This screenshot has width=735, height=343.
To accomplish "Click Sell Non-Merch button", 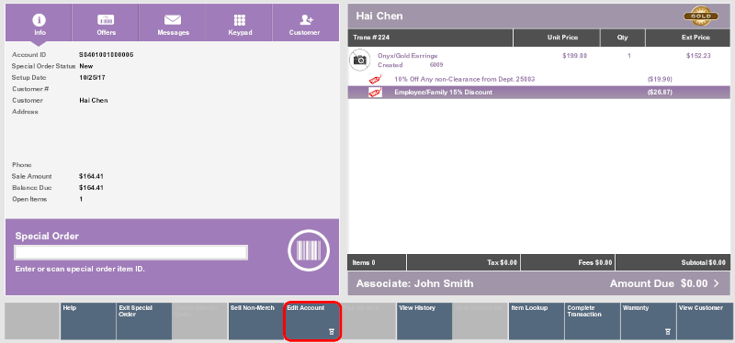I will [256, 321].
